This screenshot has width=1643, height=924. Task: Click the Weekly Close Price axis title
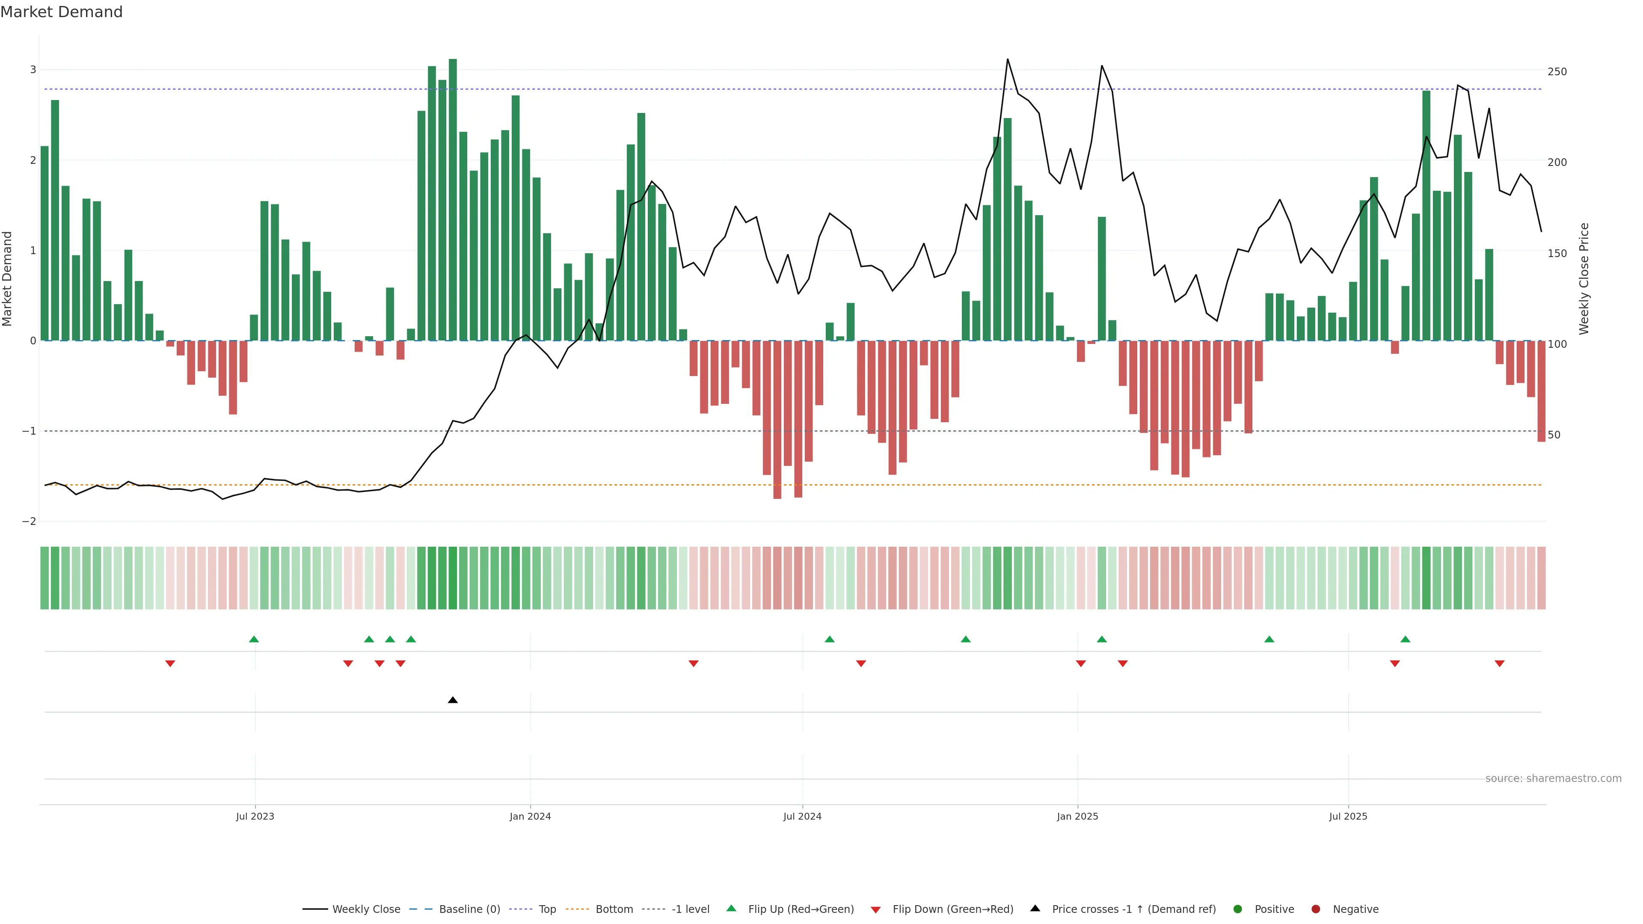1584,278
